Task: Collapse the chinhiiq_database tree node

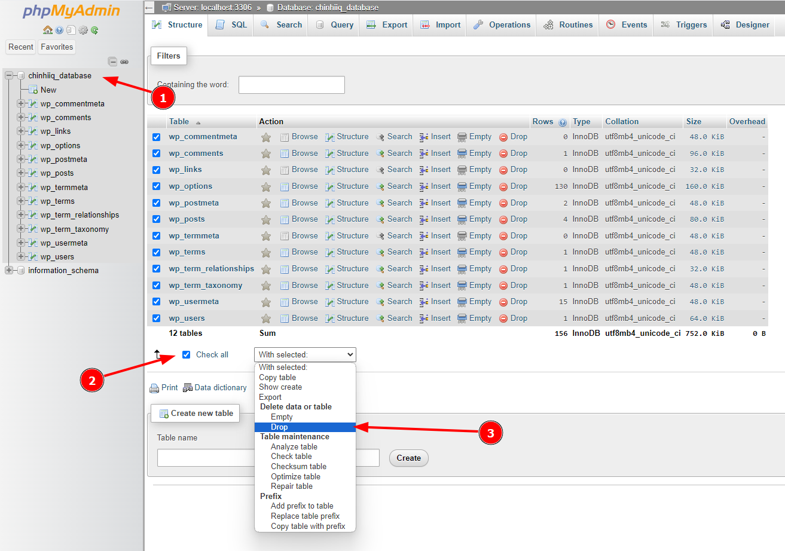Action: coord(9,75)
